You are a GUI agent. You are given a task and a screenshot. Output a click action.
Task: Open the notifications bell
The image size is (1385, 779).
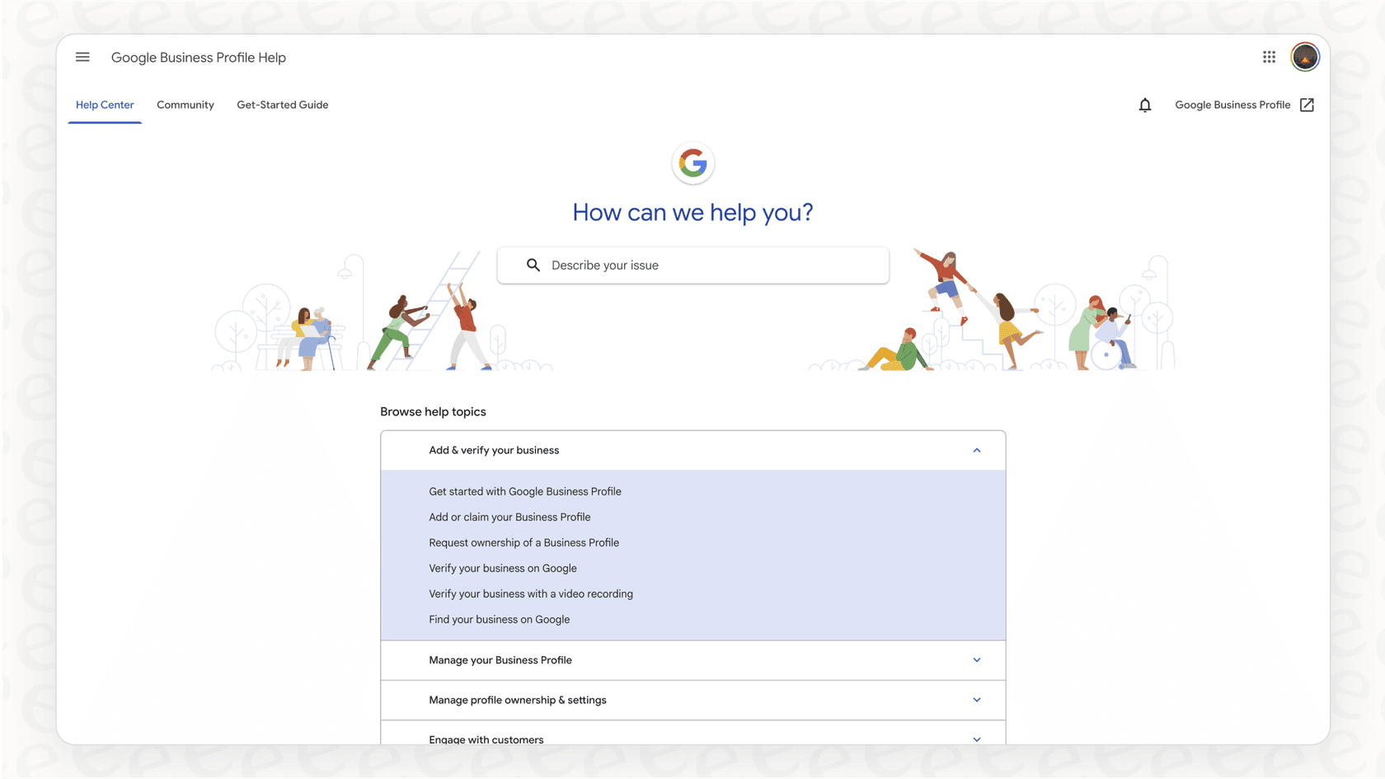pos(1145,105)
